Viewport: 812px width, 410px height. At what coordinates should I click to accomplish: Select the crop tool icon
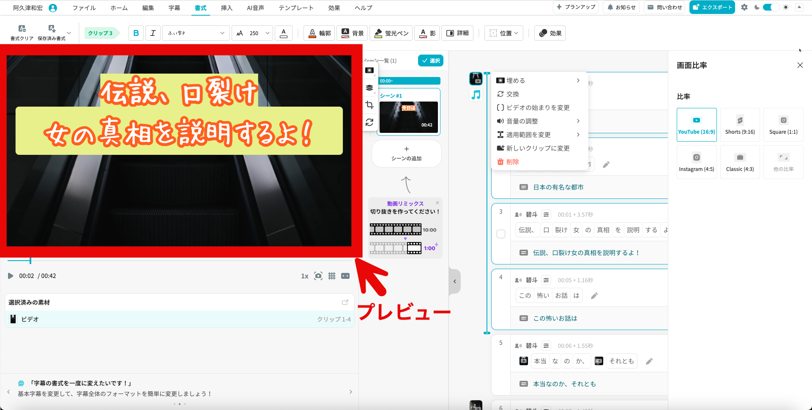369,105
